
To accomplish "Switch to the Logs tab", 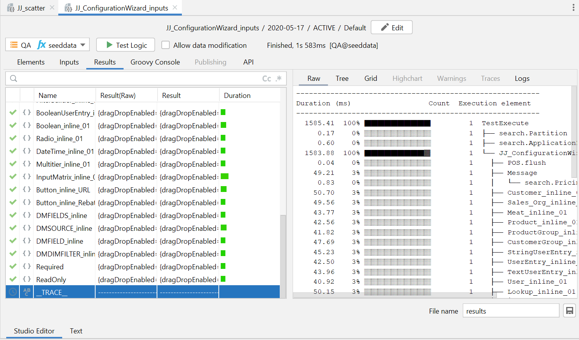I will click(522, 78).
